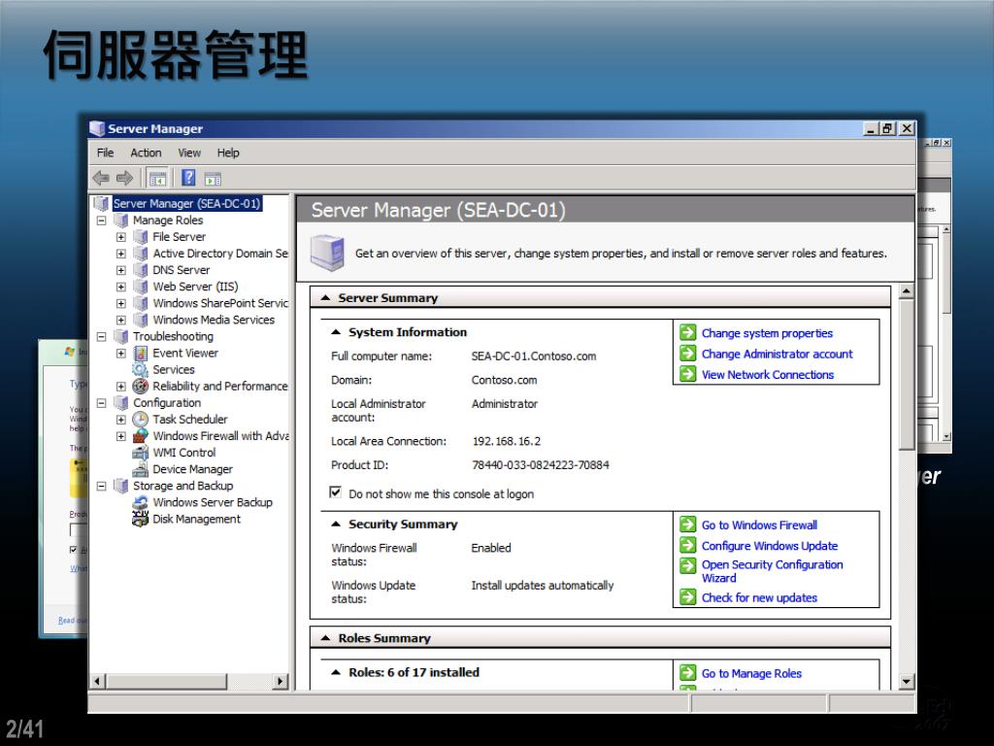This screenshot has width=994, height=746.
Task: Select the Server Manager (SEA-DC-01) root node
Action: (187, 204)
